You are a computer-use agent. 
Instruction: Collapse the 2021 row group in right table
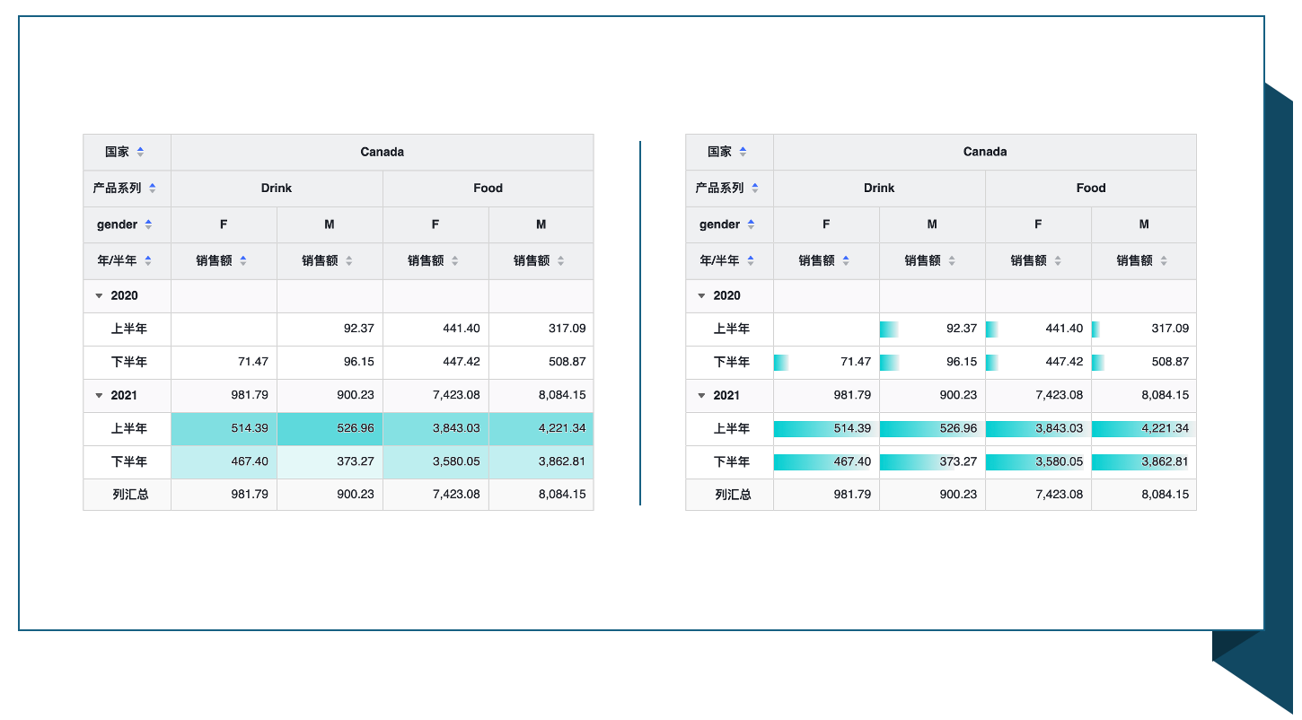(x=702, y=396)
